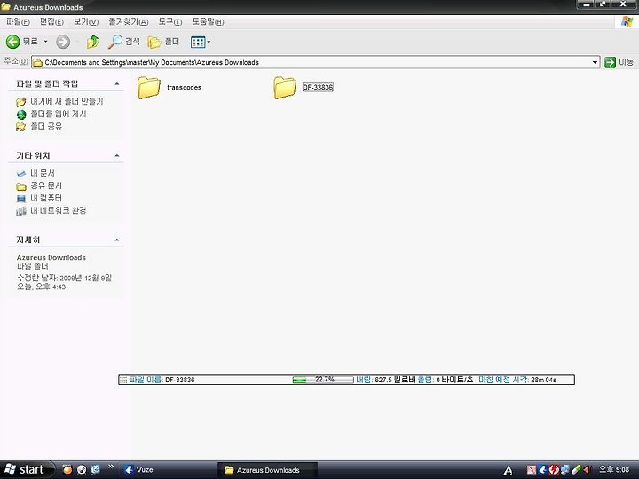
Task: Open the 즐겨찾기(A) menu
Action: tap(129, 22)
